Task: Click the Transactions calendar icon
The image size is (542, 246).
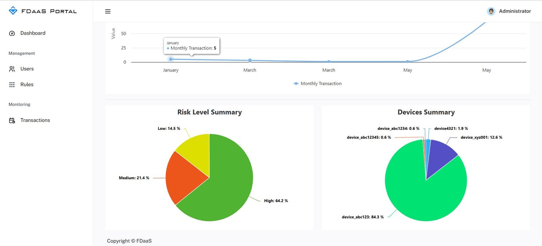Action: pyautogui.click(x=12, y=120)
